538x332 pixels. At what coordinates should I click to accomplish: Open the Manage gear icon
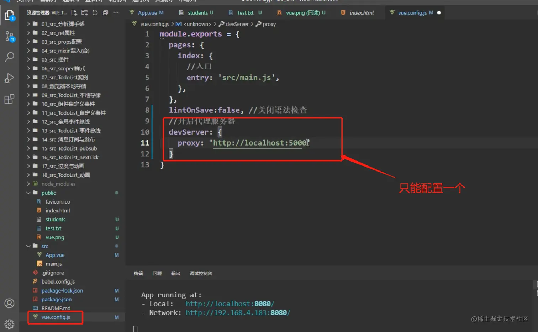click(x=9, y=324)
